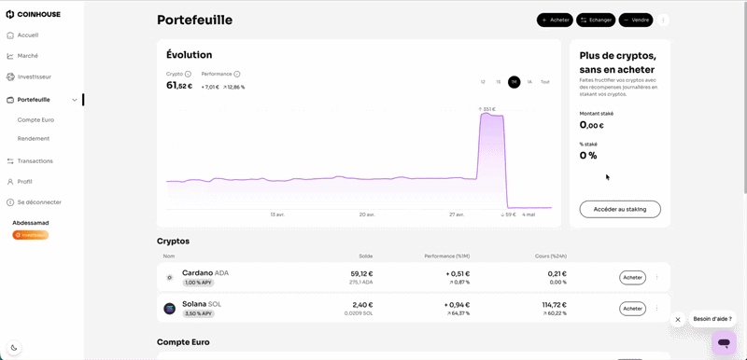Dismiss the Besoin d'aide bubble
The width and height of the screenshot is (747, 360).
[x=678, y=320]
